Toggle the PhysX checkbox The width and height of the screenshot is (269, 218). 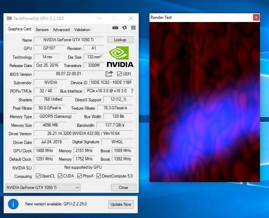coord(79,176)
